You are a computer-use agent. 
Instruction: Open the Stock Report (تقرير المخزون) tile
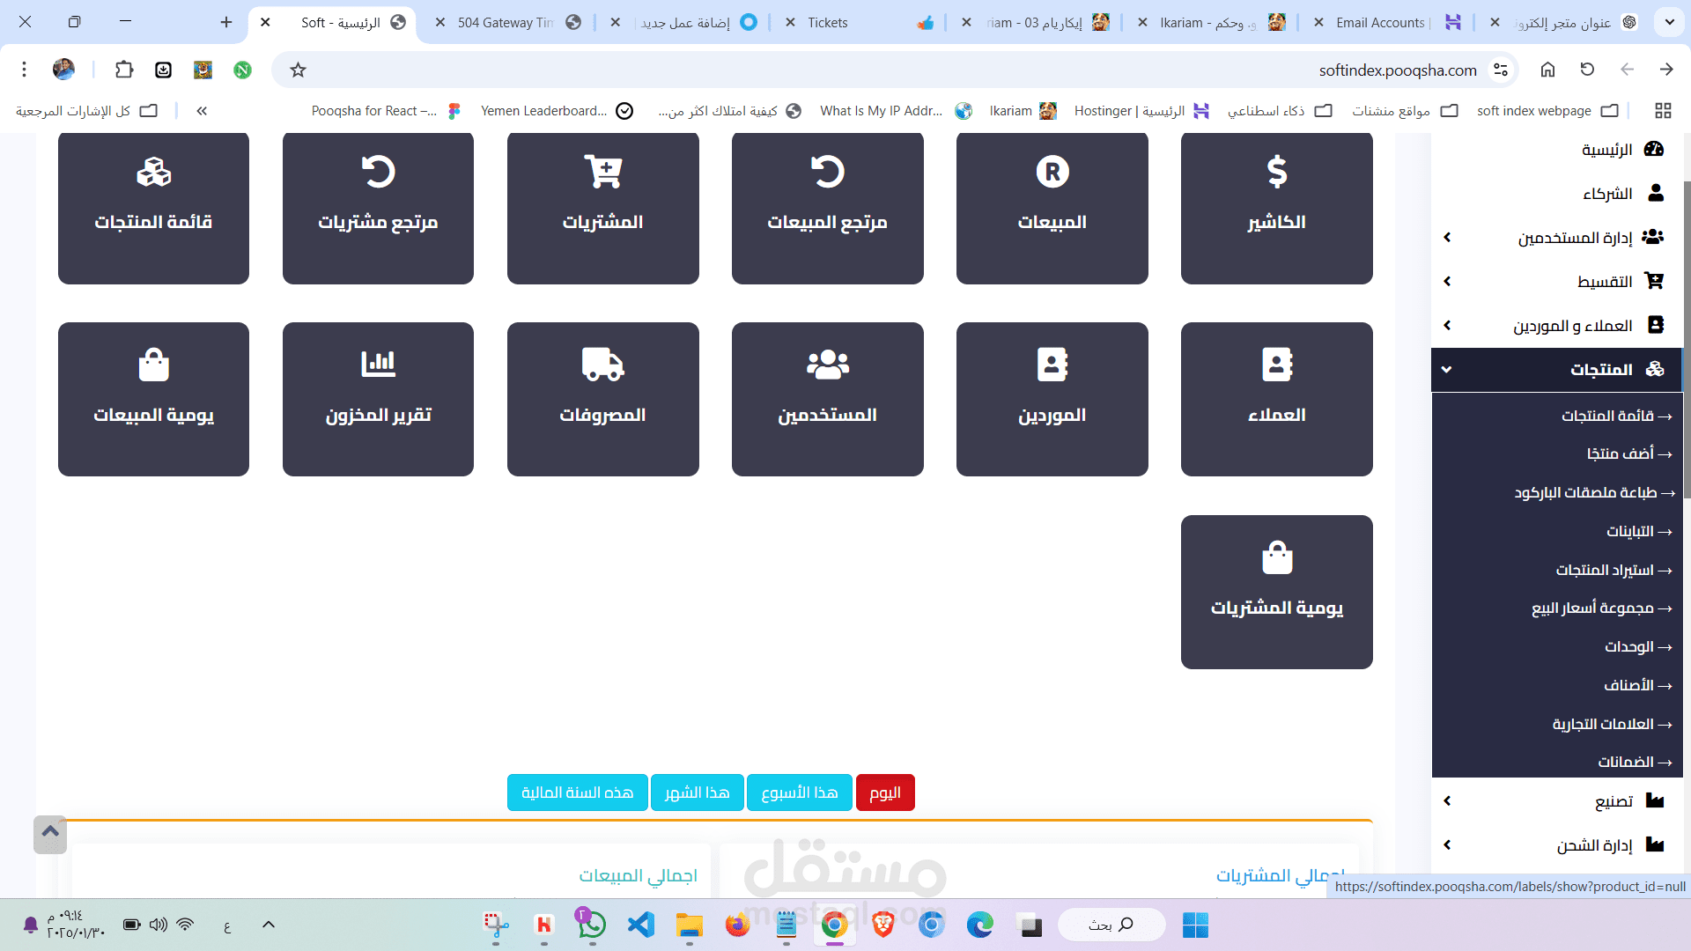(378, 399)
